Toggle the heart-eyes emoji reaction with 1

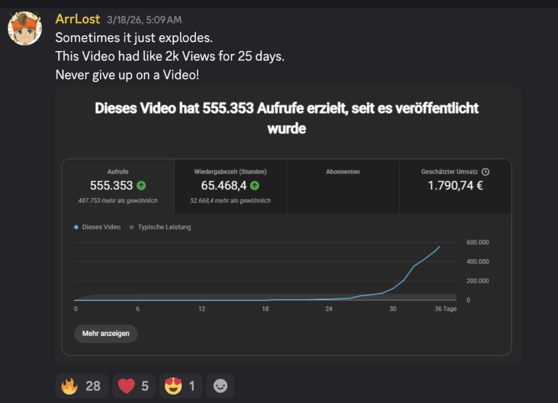pyautogui.click(x=181, y=386)
